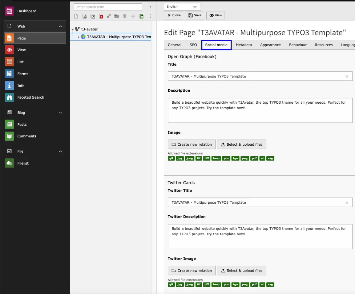Click the View button in the toolbar
355x294 pixels.
pos(215,15)
